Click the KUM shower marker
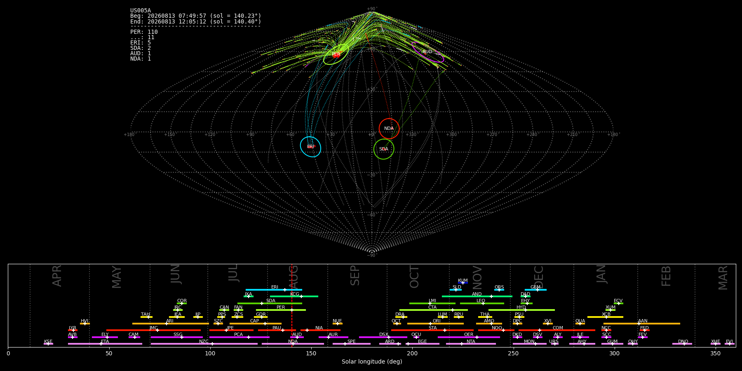 [x=463, y=283]
